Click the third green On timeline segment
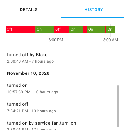This screenshot has width=124, height=132. point(96,29)
